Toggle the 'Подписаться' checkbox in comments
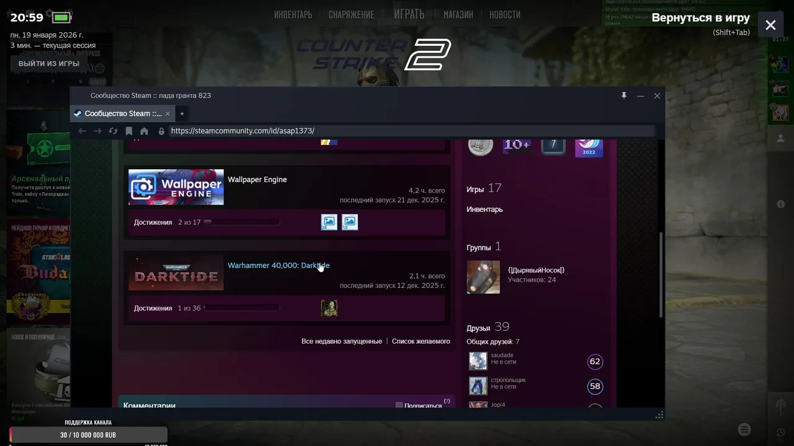794x446 pixels. (399, 406)
